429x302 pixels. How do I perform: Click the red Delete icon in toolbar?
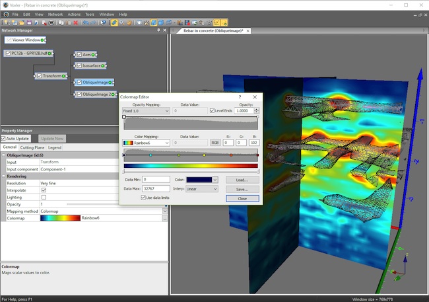point(75,22)
